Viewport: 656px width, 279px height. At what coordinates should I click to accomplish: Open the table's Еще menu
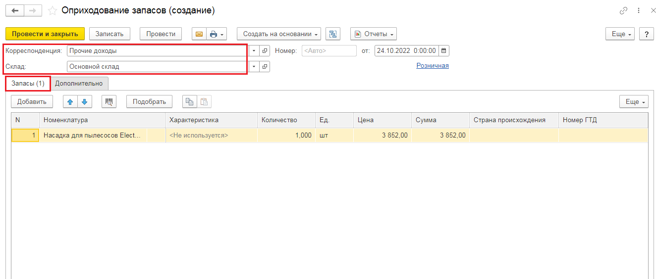(x=634, y=101)
